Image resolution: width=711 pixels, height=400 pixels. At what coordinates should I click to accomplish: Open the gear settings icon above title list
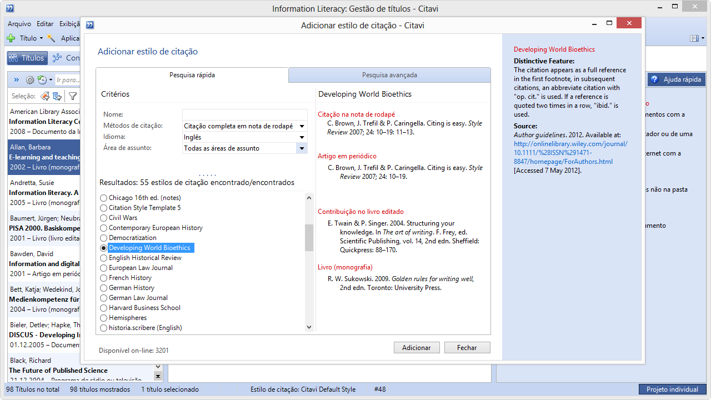click(x=30, y=80)
